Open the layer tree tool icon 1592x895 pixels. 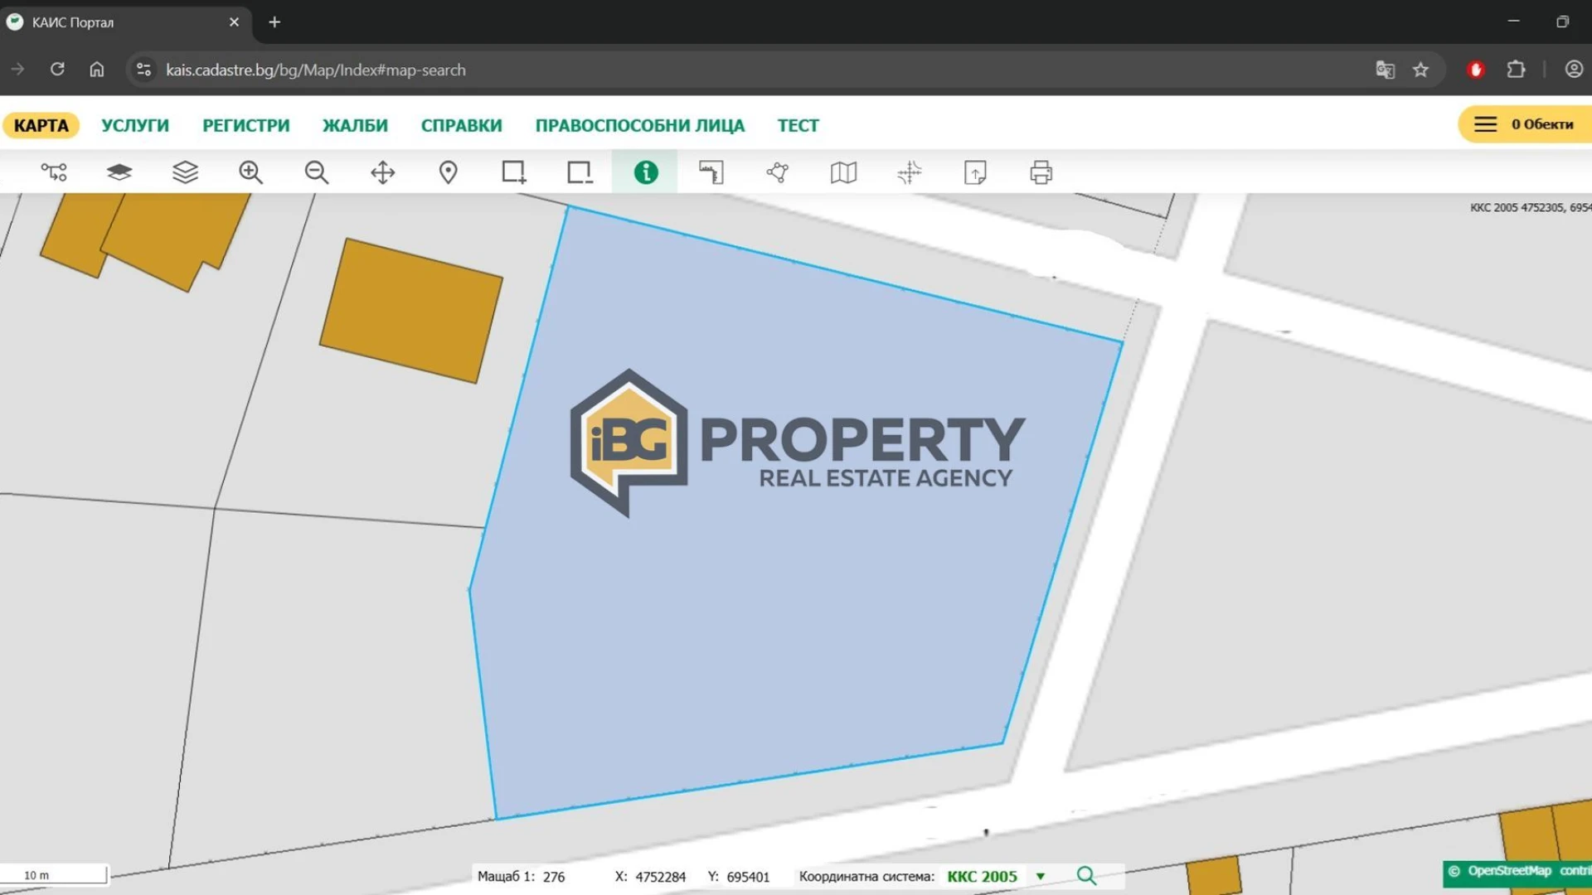tap(54, 172)
